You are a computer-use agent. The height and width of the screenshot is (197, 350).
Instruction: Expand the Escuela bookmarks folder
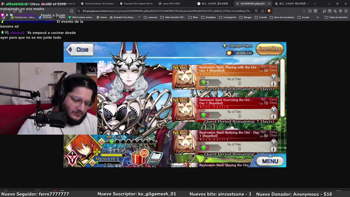[x=303, y=17]
